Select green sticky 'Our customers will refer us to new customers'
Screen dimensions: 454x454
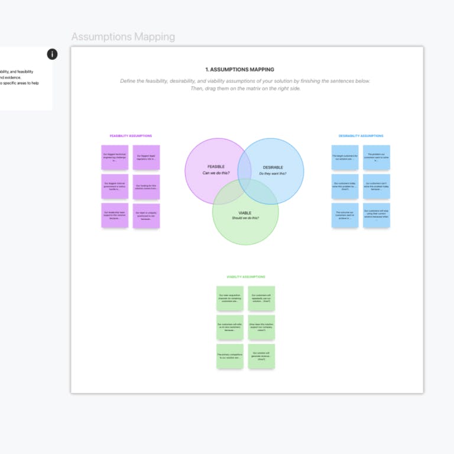point(230,327)
